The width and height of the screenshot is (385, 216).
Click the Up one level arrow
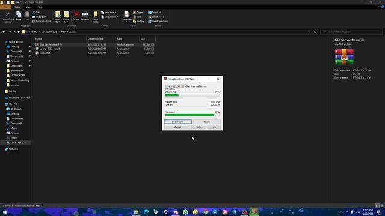coord(19,32)
